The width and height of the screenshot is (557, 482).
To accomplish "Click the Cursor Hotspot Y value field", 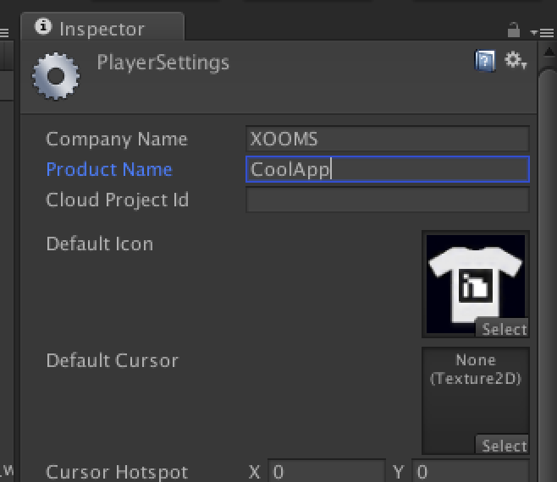I will click(471, 471).
